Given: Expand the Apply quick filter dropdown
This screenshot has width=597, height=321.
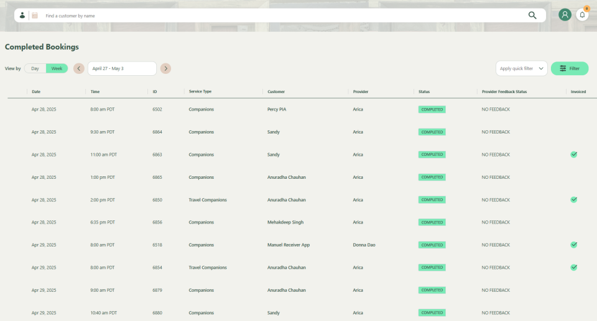Looking at the screenshot, I should pyautogui.click(x=521, y=68).
